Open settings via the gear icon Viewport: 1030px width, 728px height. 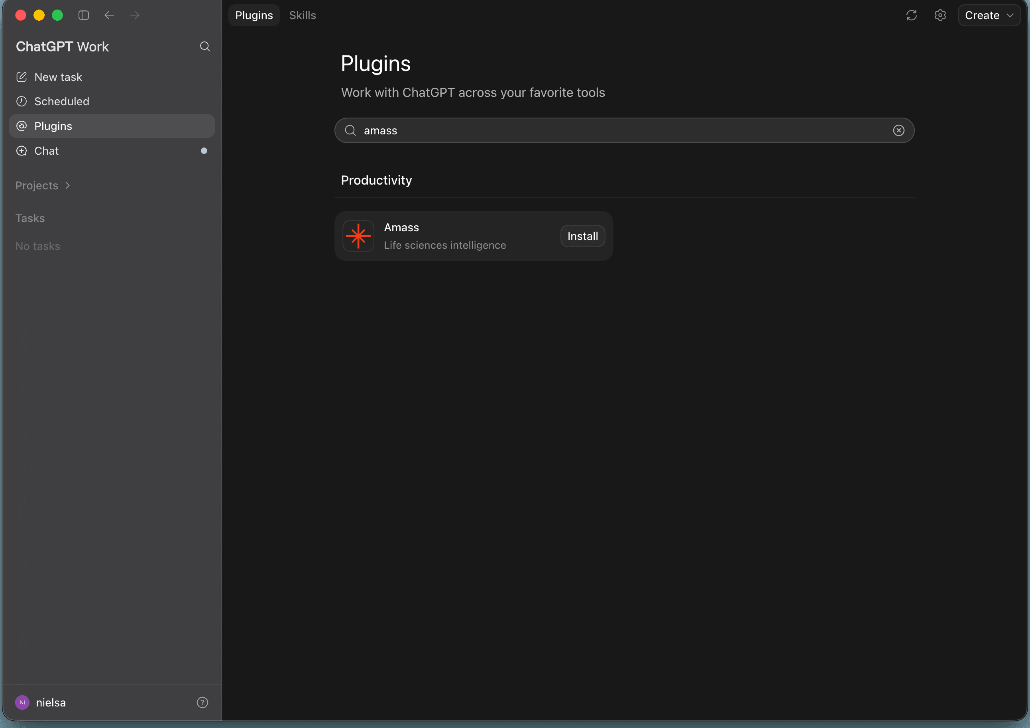940,15
